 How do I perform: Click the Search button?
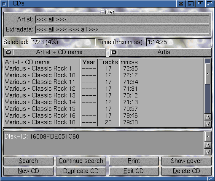(28, 161)
